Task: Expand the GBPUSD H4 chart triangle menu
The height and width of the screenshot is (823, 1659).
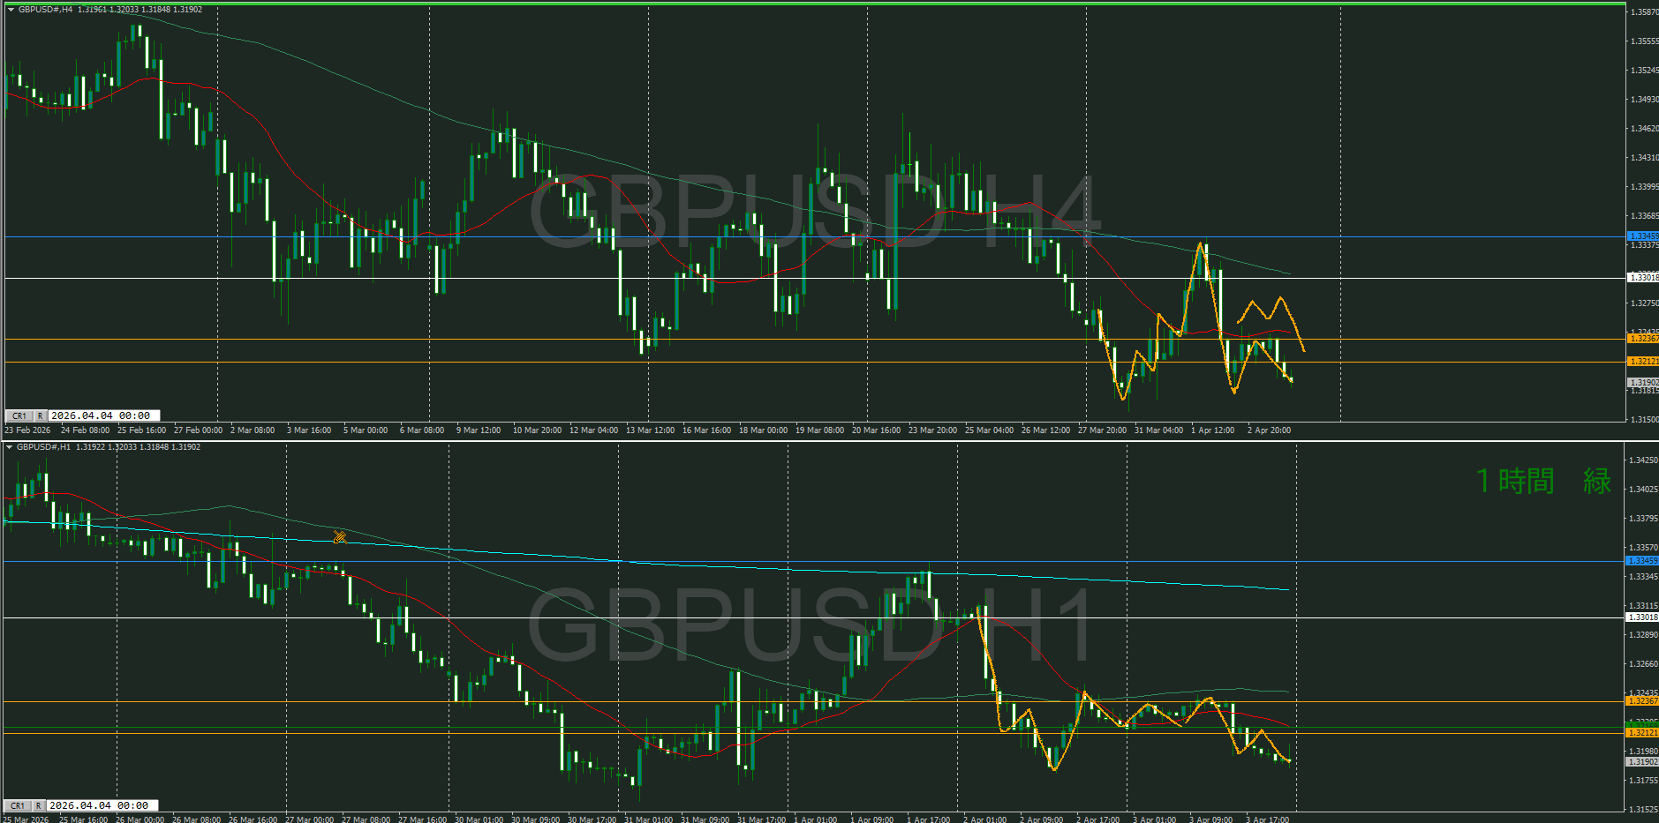Action: point(11,10)
